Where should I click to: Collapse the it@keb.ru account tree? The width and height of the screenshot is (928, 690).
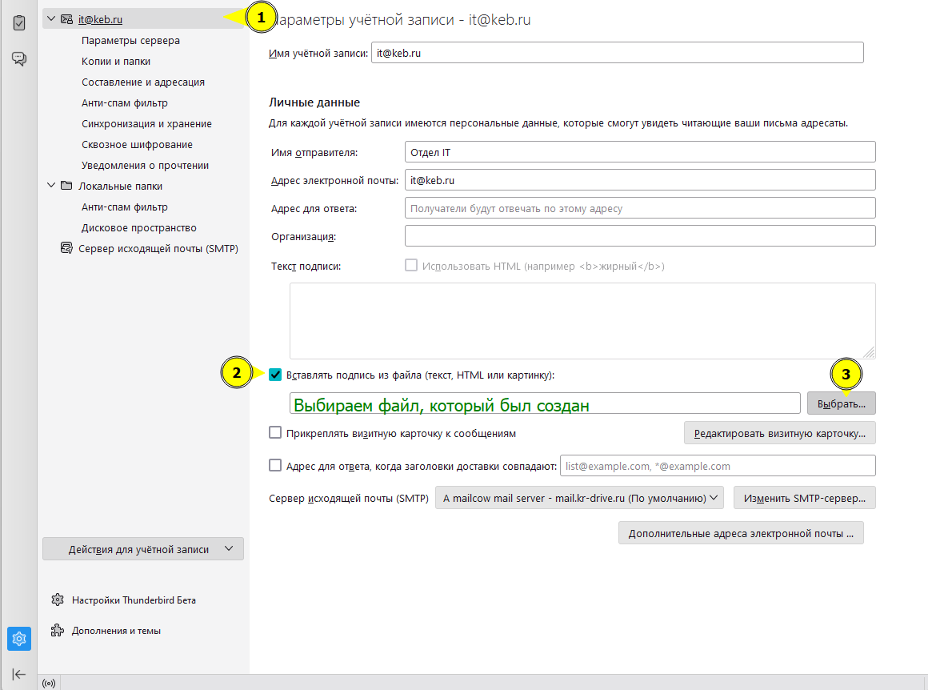51,19
